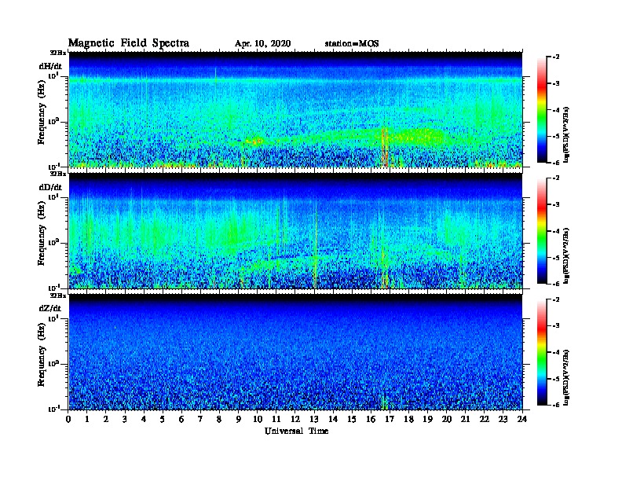622x481 pixels.
Task: Click the "-6" tick on dH/dt color bar
Action: coord(557,163)
